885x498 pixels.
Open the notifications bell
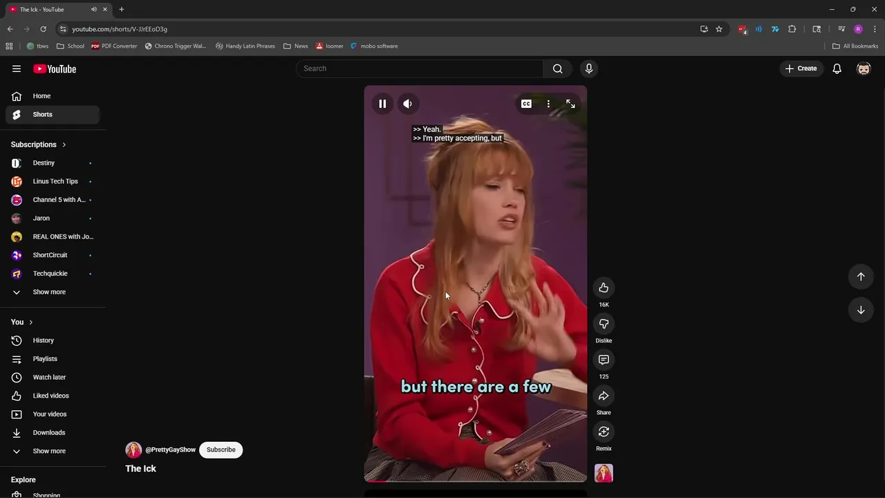837,68
